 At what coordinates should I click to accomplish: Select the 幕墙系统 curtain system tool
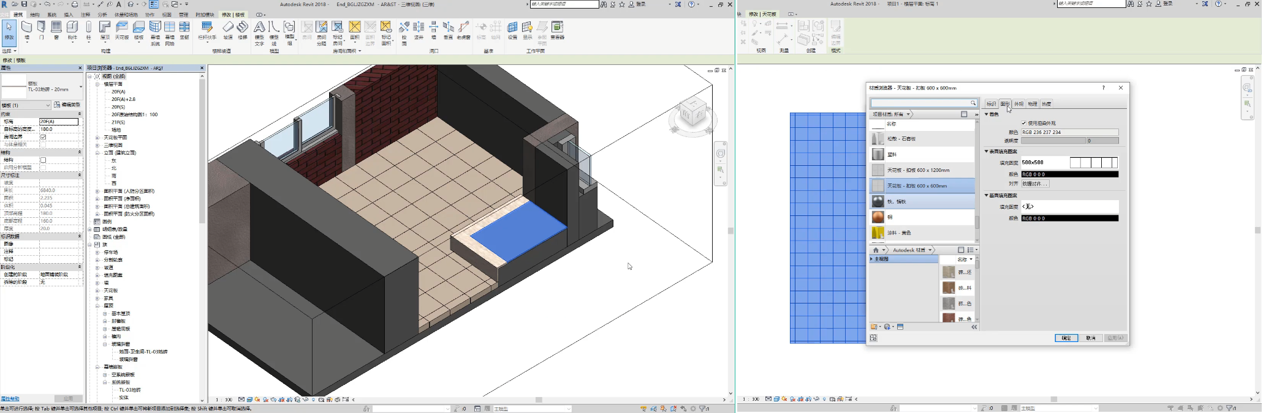(x=155, y=34)
